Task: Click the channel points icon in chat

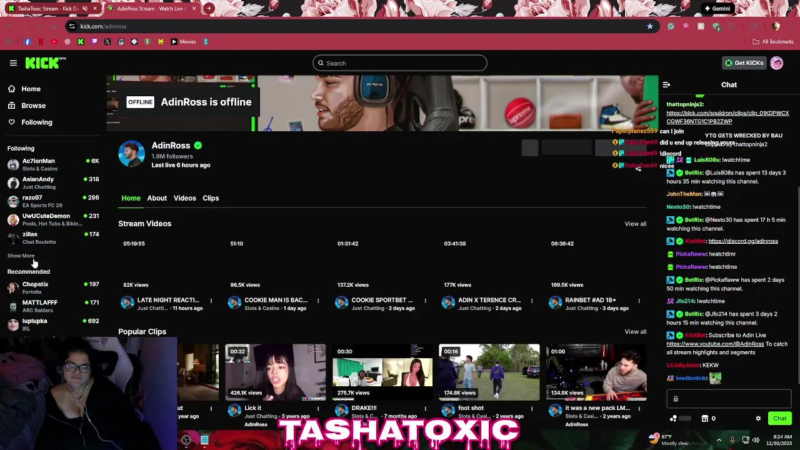Action: (673, 418)
